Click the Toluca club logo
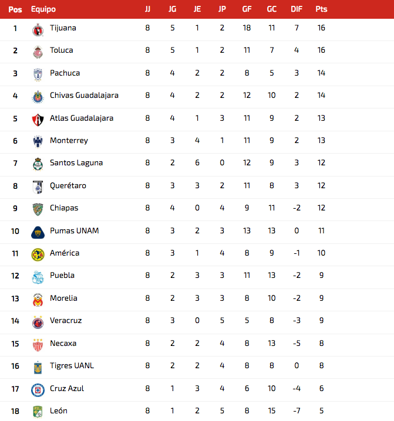Screen dimensions: 394x421 click(38, 52)
